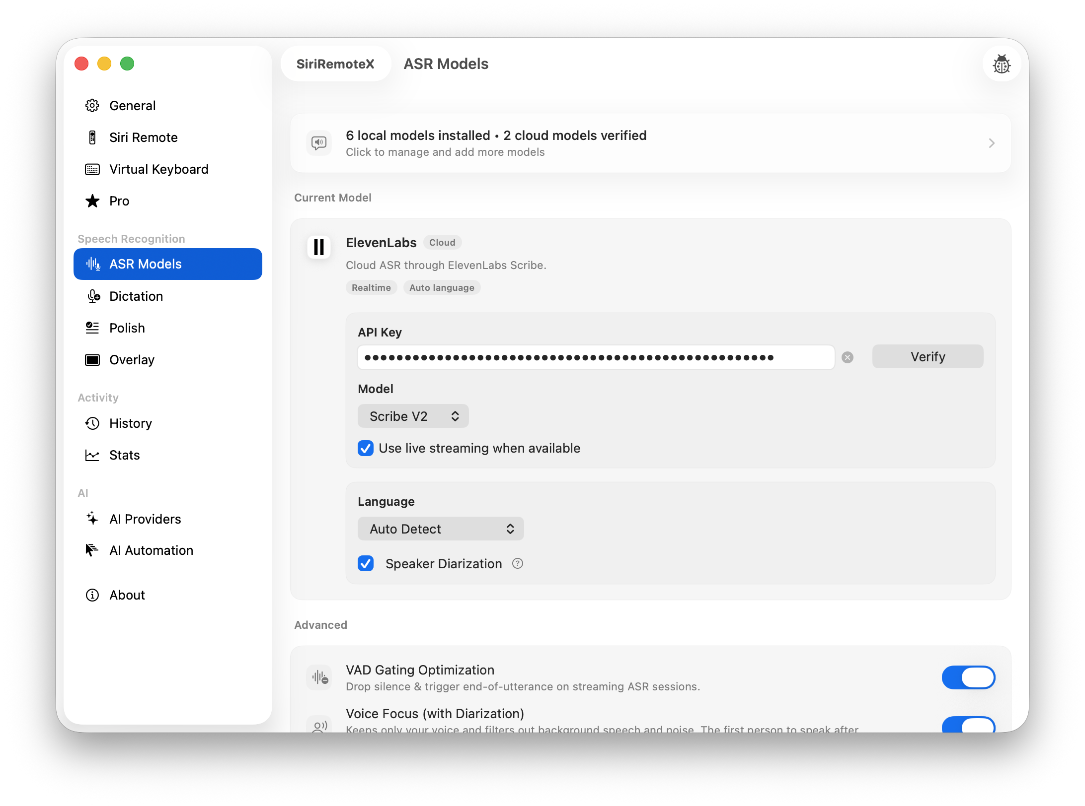Open About page
This screenshot has height=806, width=1085.
tap(168, 595)
